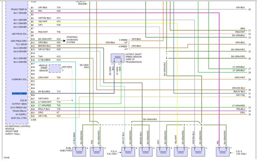Image resolution: width=257 pixels, height=163 pixels.
Task: Click the G7 circuit code
Action: (x=59, y=99)
